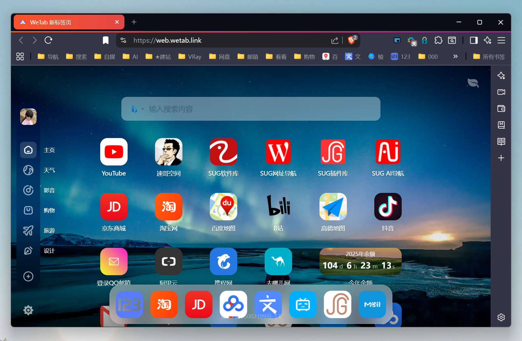Open the 所有书签 all bookmarks folder
This screenshot has width=522, height=341.
[489, 57]
